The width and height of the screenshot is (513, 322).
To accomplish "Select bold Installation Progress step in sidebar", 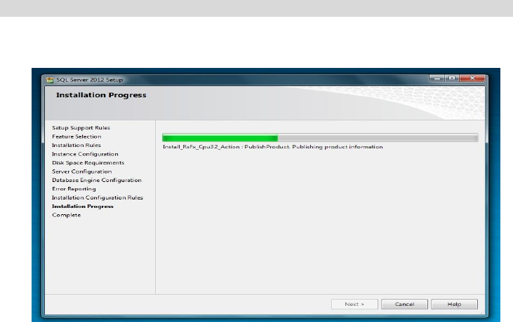I will [x=83, y=206].
